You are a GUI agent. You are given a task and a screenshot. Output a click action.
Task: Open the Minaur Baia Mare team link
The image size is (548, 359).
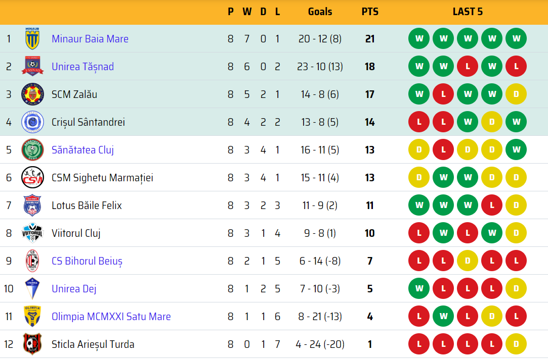pos(90,39)
